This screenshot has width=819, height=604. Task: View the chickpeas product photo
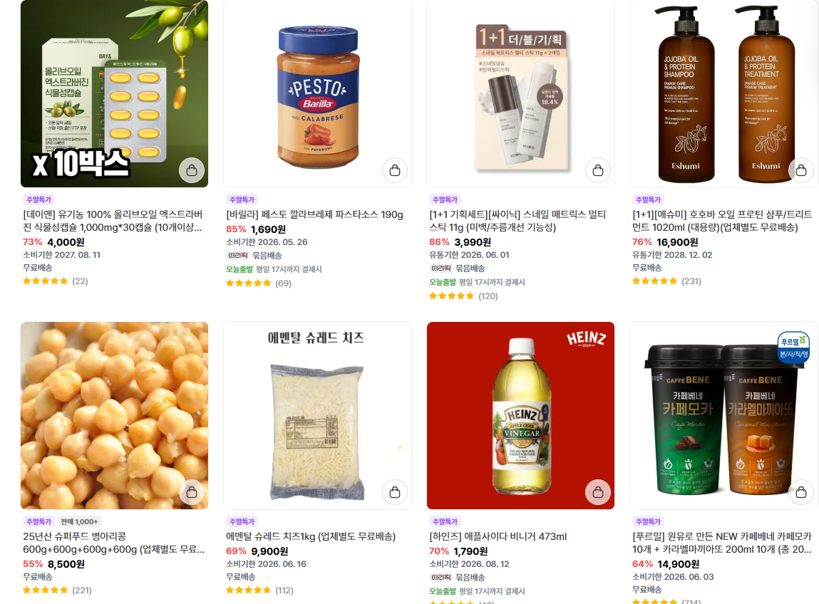tap(114, 415)
